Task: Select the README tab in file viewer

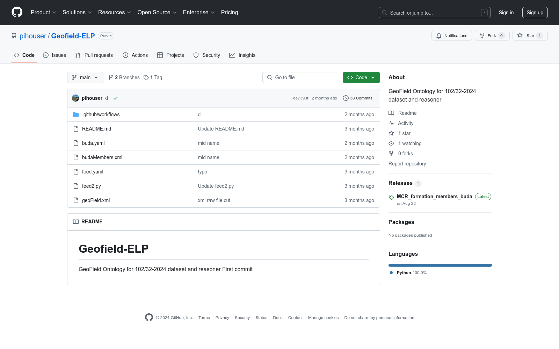Action: click(88, 222)
